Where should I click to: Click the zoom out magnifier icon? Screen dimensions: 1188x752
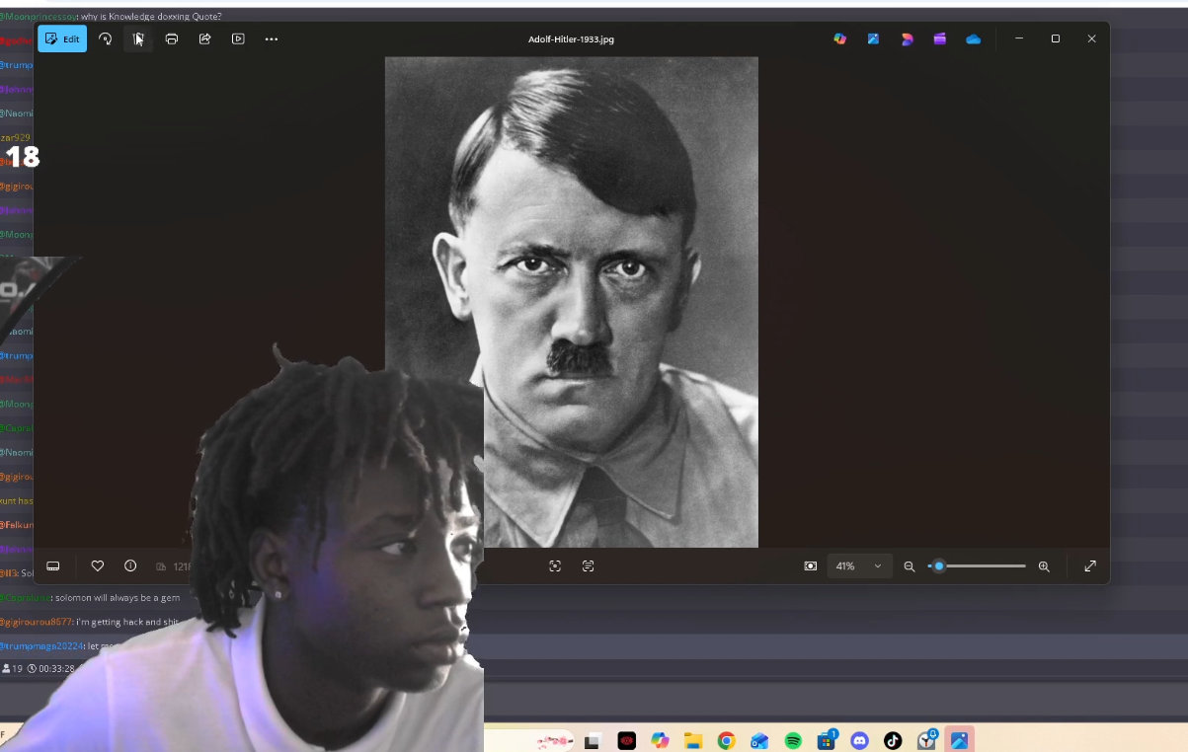coord(910,566)
